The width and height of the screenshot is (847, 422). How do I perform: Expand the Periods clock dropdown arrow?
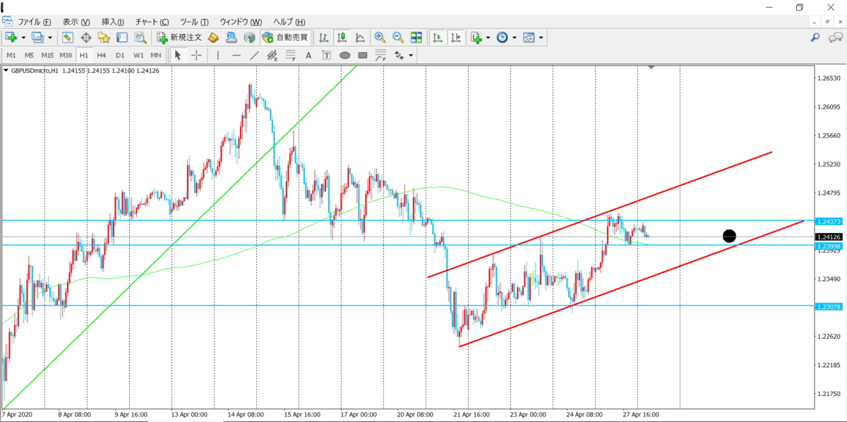click(x=514, y=37)
